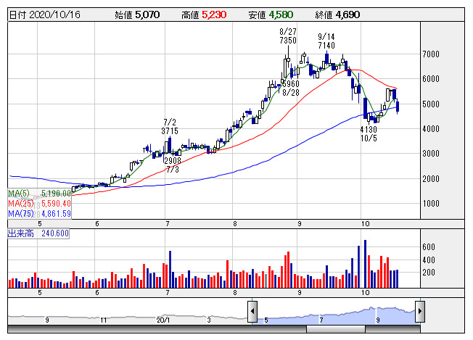Viewport: 473px width, 340px height.
Task: Click the 4130 10/5 low label
Action: (369, 134)
